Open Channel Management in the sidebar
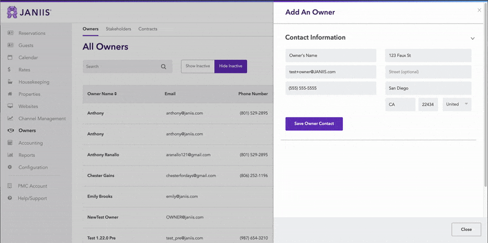Image resolution: width=488 pixels, height=243 pixels. coord(42,118)
